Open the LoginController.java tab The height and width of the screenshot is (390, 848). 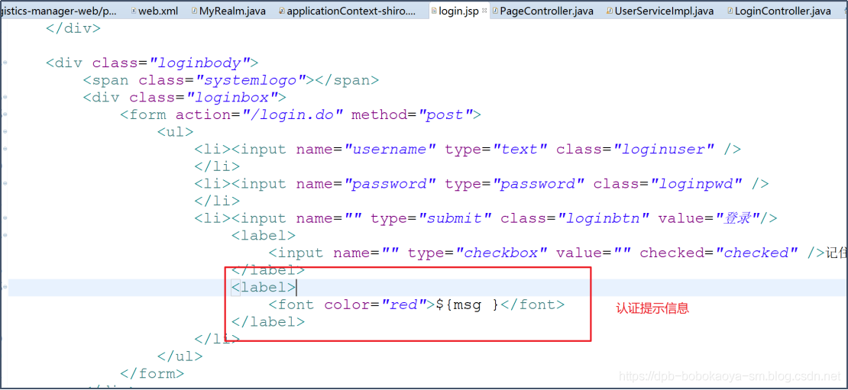(778, 11)
